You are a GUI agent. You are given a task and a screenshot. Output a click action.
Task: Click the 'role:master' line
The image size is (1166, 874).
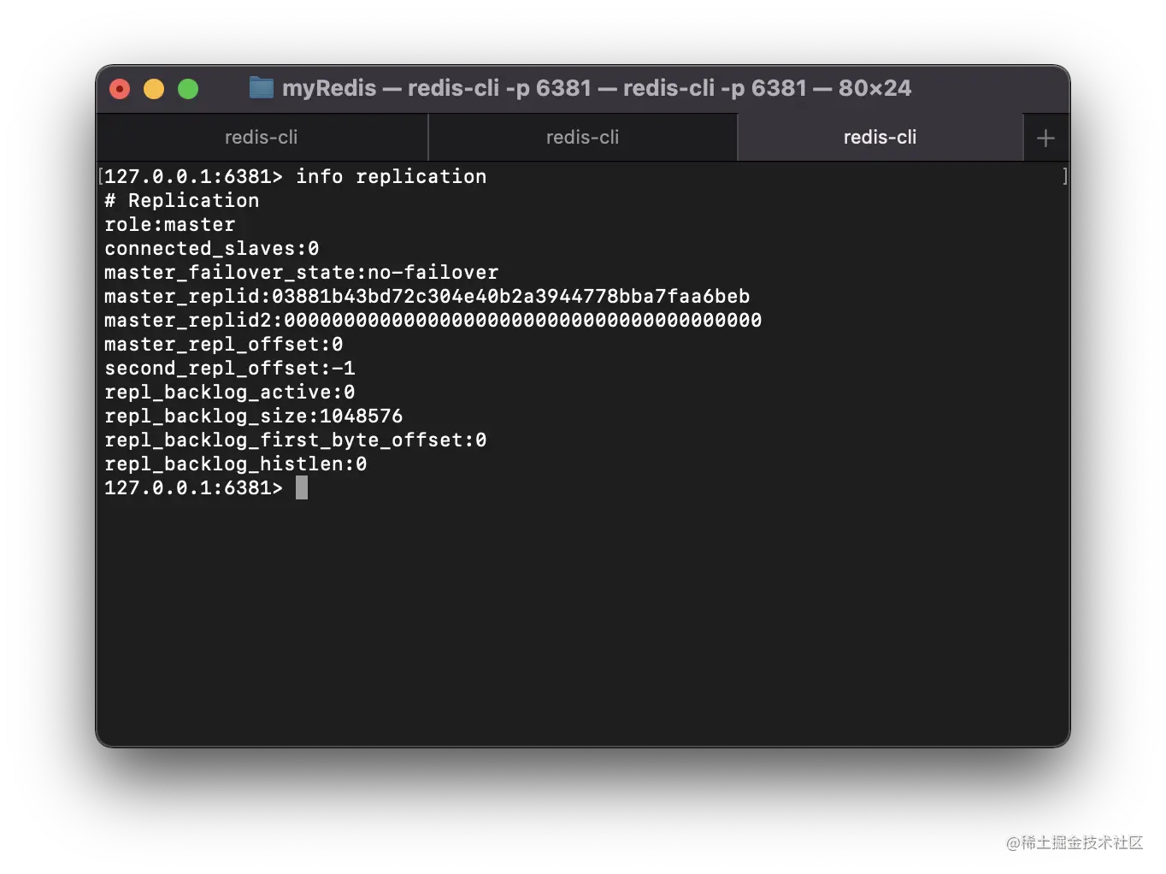pos(169,224)
